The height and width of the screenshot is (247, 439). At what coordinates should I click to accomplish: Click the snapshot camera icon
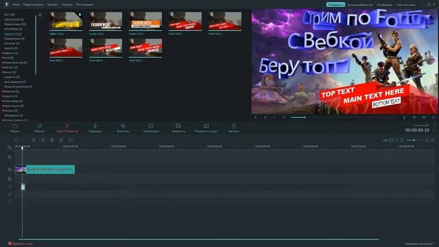coord(414,117)
